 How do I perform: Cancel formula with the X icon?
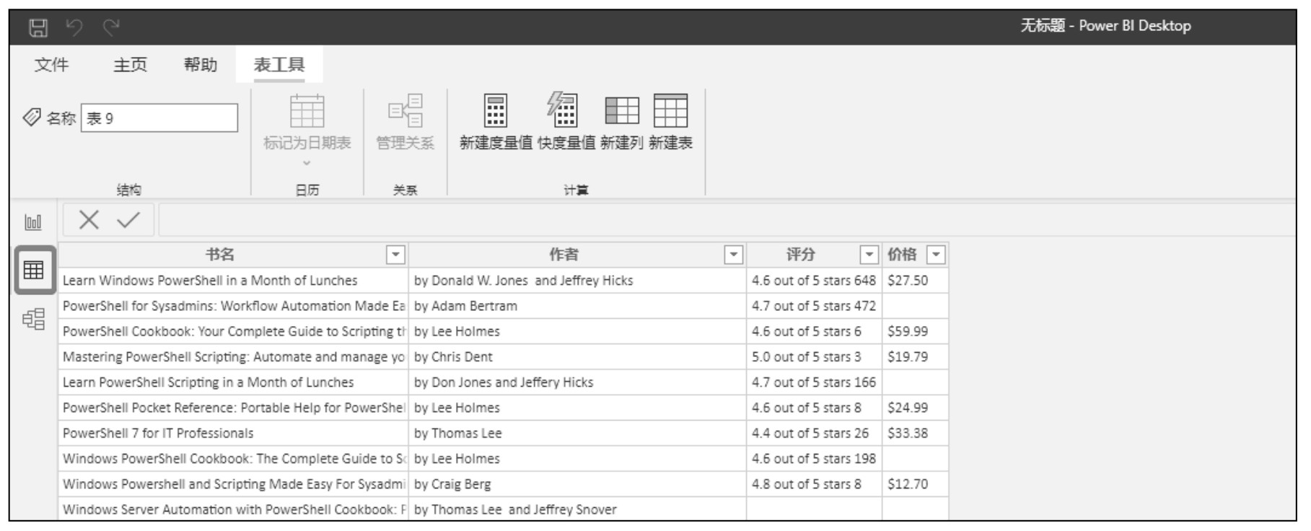point(89,220)
